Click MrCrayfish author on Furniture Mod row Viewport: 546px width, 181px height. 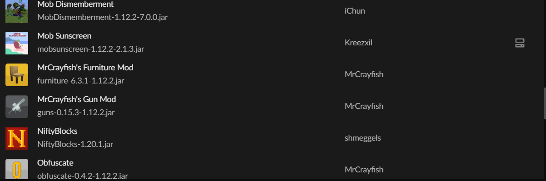point(364,74)
